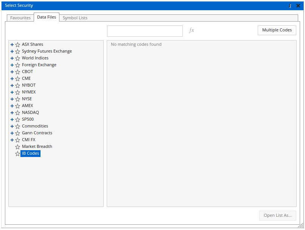Select the Commodities label

click(x=35, y=126)
